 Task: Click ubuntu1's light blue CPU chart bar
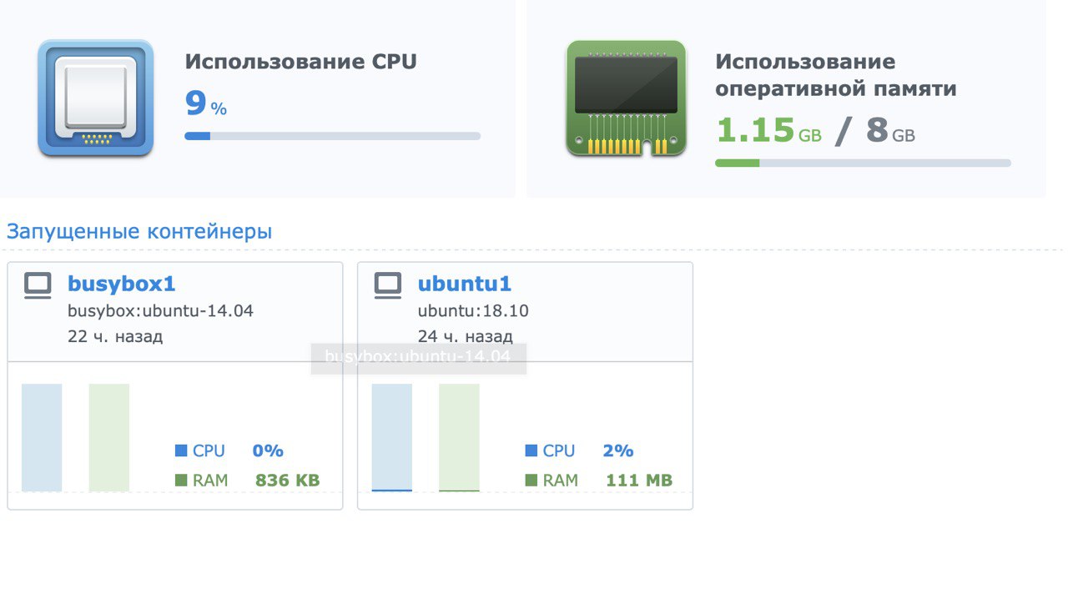coord(392,437)
